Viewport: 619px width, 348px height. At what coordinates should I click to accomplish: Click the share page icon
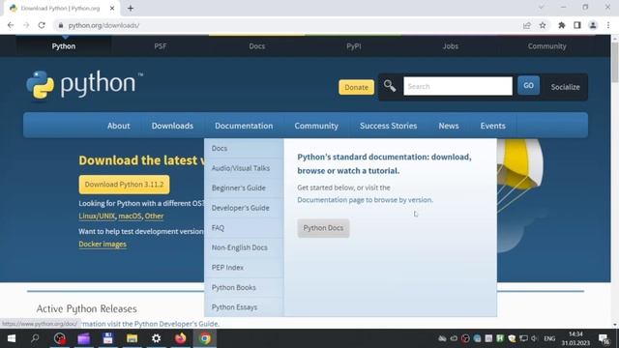[x=526, y=25]
